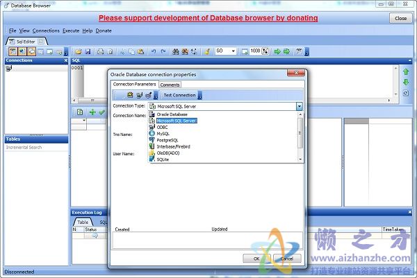Open the small dropdown in the results grid header
The image size is (417, 278).
(84, 121)
